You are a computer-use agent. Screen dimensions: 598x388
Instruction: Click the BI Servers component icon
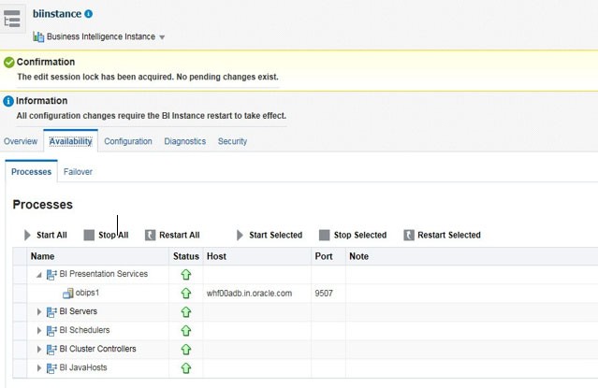(51, 311)
